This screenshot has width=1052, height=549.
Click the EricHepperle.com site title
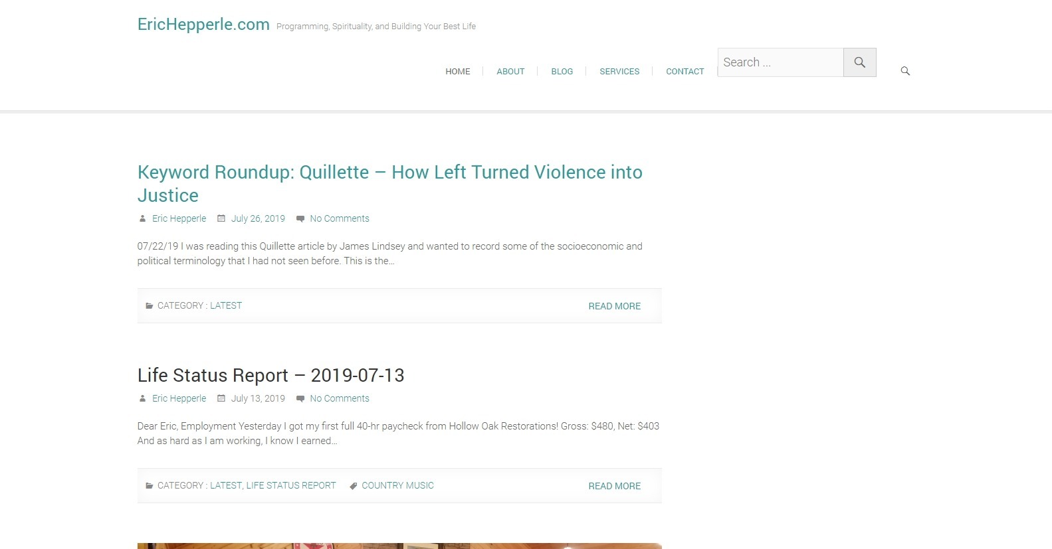[203, 25]
